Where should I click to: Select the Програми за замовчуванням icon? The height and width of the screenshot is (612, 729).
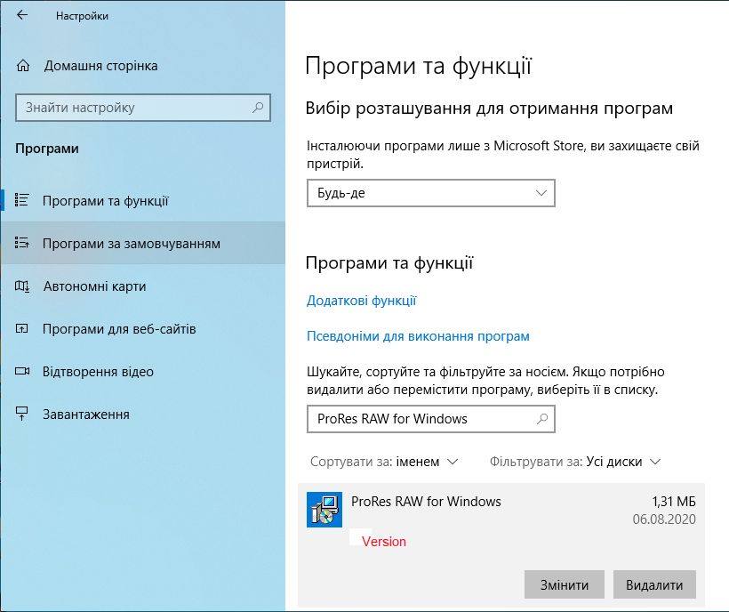[22, 243]
